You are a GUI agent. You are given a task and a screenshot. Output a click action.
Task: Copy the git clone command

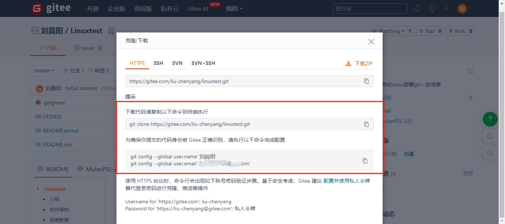tap(366, 124)
